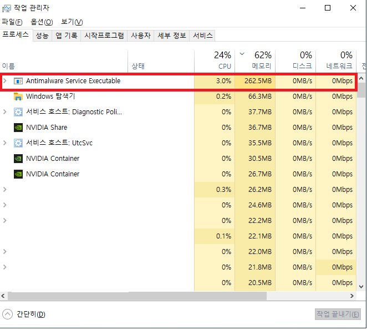
Task: Switch to the 세부 정보 tab
Action: (x=171, y=35)
